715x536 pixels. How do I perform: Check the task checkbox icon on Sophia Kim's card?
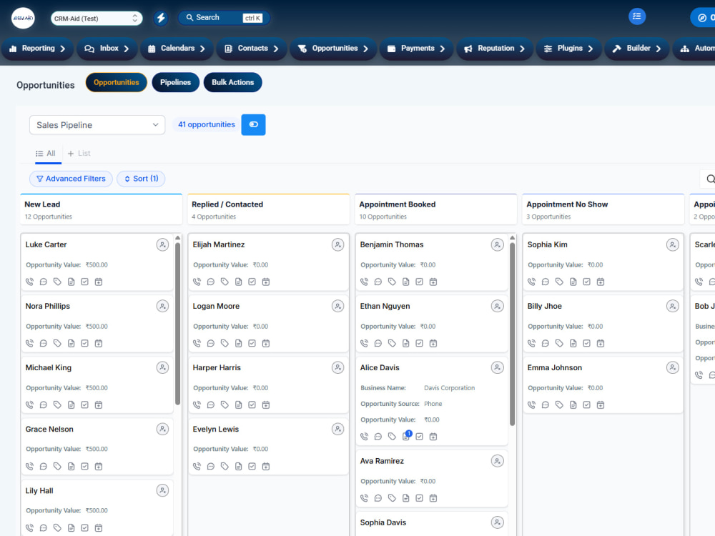587,282
